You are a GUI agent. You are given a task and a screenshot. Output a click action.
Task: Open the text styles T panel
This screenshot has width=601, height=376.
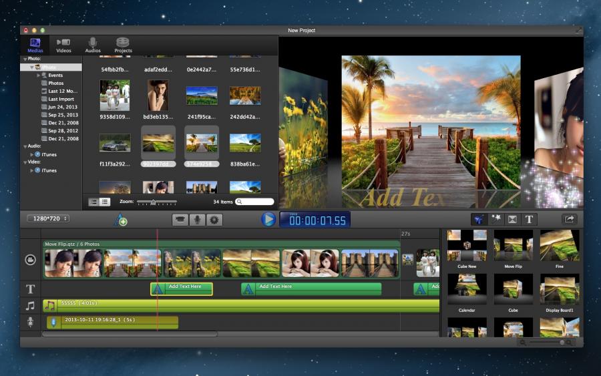530,219
